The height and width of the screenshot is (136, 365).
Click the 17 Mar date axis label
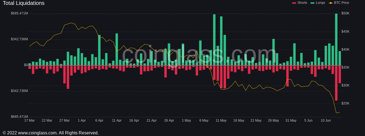tap(30, 120)
